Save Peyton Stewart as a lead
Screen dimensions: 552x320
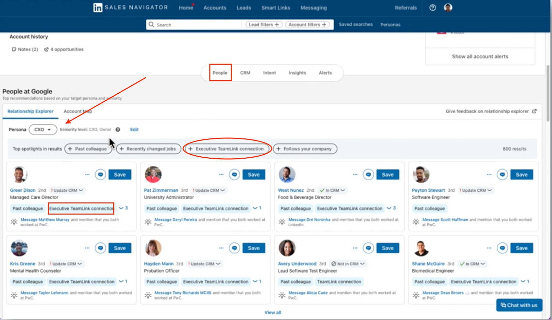click(522, 174)
